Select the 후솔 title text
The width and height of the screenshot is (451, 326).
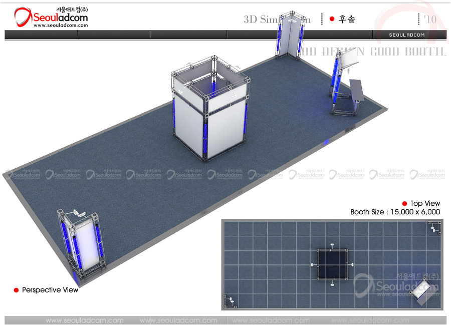347,19
